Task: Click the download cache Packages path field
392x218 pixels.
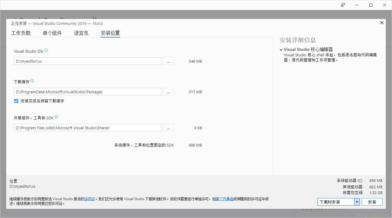Action: tap(88, 92)
